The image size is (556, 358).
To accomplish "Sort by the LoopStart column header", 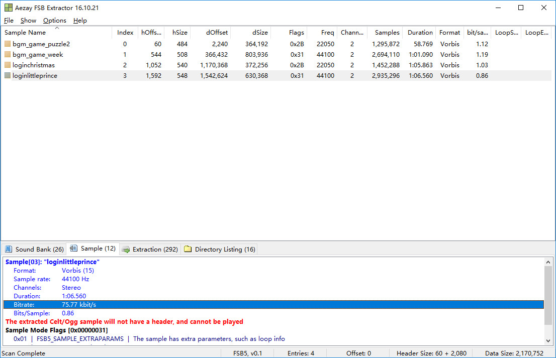I will coord(506,33).
